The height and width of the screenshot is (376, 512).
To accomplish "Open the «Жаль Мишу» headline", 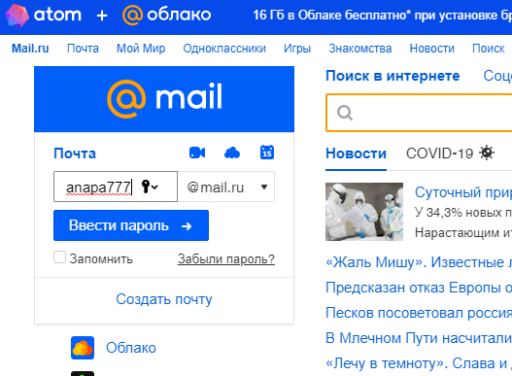I will pos(419,262).
